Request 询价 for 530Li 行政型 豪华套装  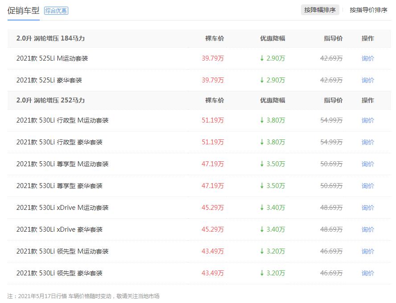coord(368,142)
